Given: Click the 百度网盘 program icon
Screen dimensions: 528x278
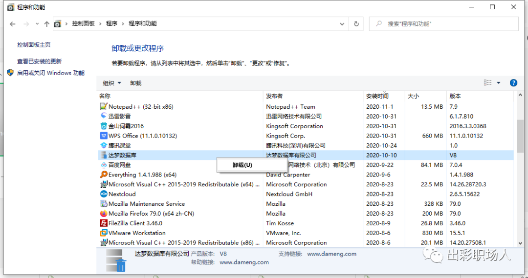Looking at the screenshot, I should tap(104, 165).
